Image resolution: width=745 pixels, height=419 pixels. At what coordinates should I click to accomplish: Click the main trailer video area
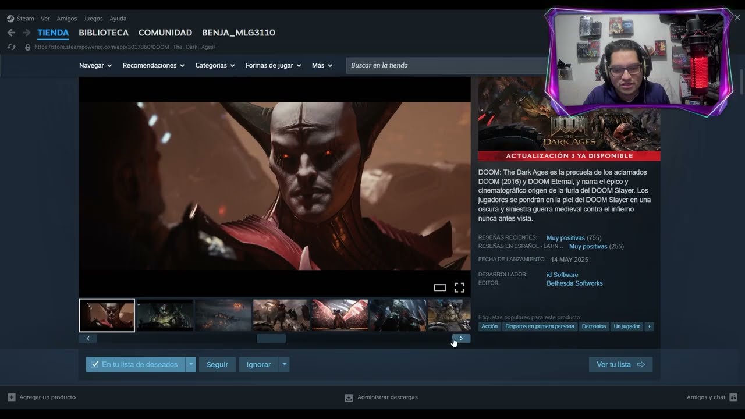(x=275, y=186)
